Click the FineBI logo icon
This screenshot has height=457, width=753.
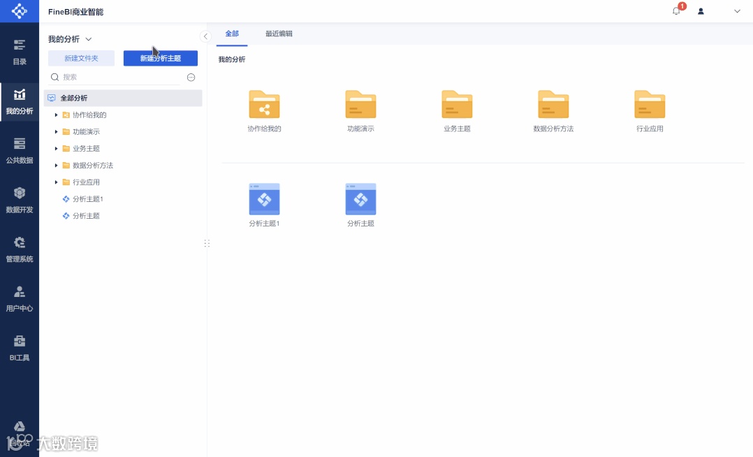[20, 11]
